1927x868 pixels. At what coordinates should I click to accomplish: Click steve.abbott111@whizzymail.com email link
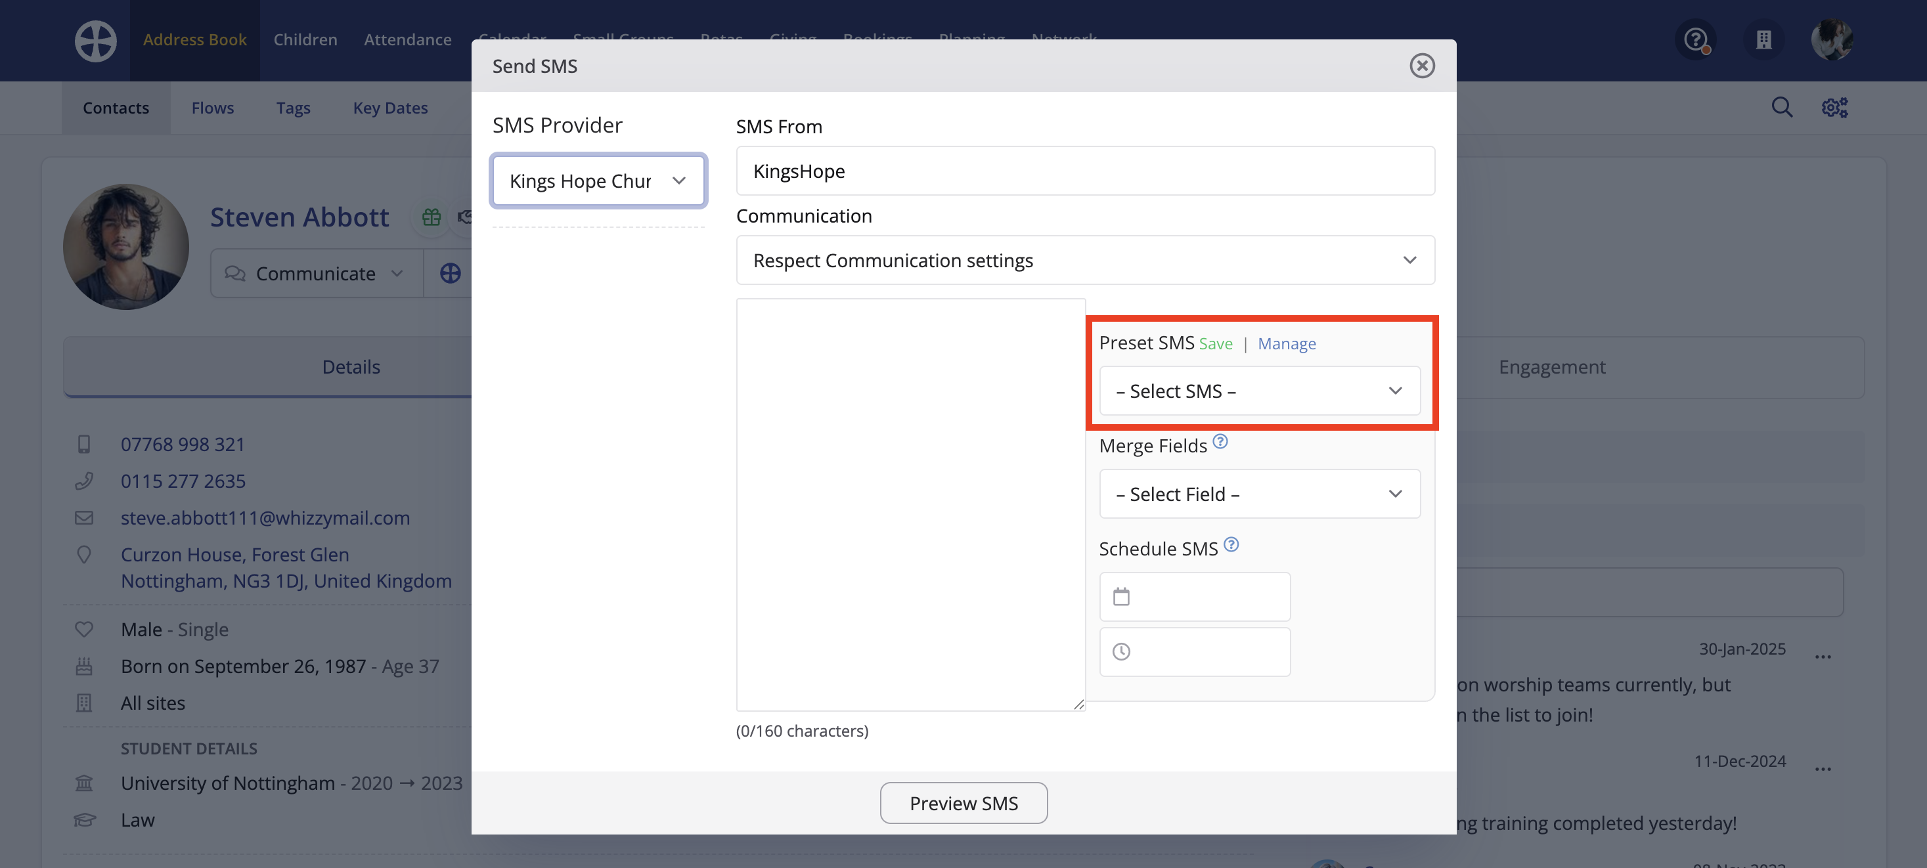[265, 517]
